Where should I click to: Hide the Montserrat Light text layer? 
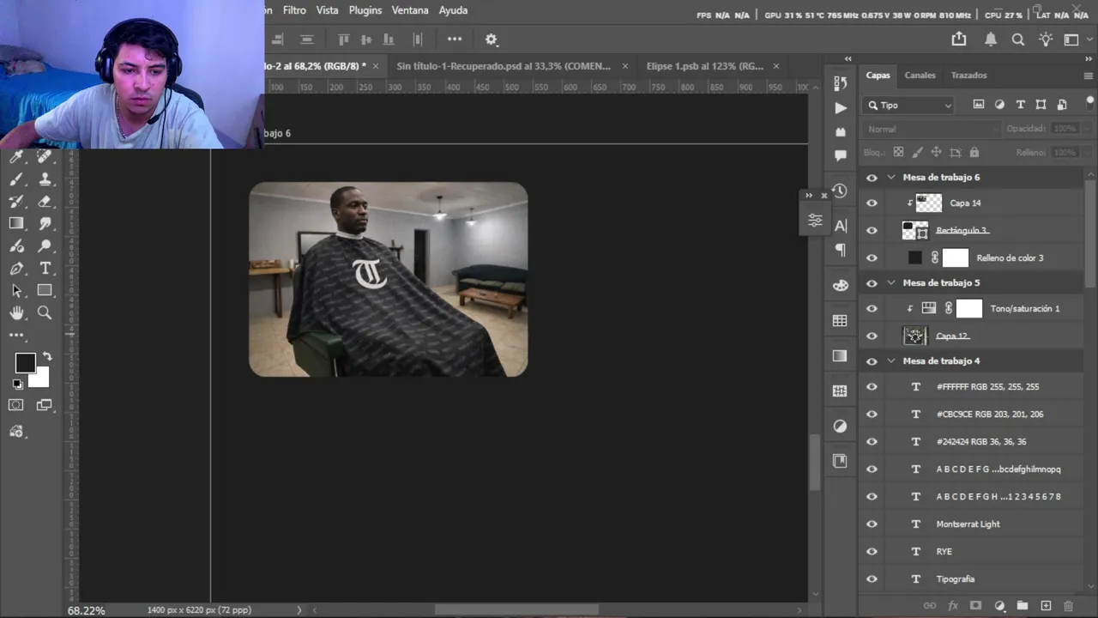pyautogui.click(x=872, y=524)
